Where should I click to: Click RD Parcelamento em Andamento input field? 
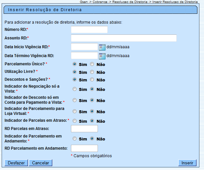pyautogui.click(x=84, y=148)
